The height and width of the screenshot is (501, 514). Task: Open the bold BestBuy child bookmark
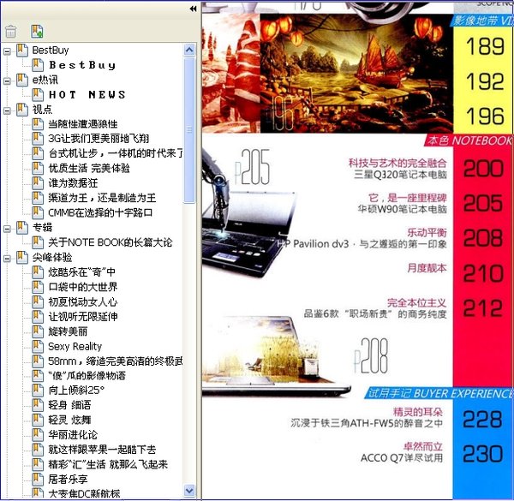click(x=82, y=65)
